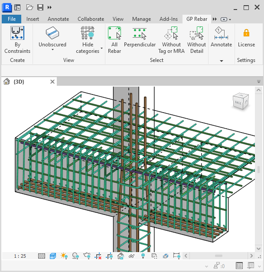The width and height of the screenshot is (264, 272).
Task: Click the Unobscured view tool
Action: (x=52, y=37)
